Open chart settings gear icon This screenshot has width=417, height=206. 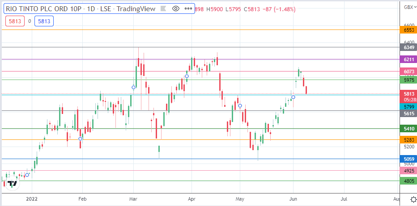click(413, 199)
